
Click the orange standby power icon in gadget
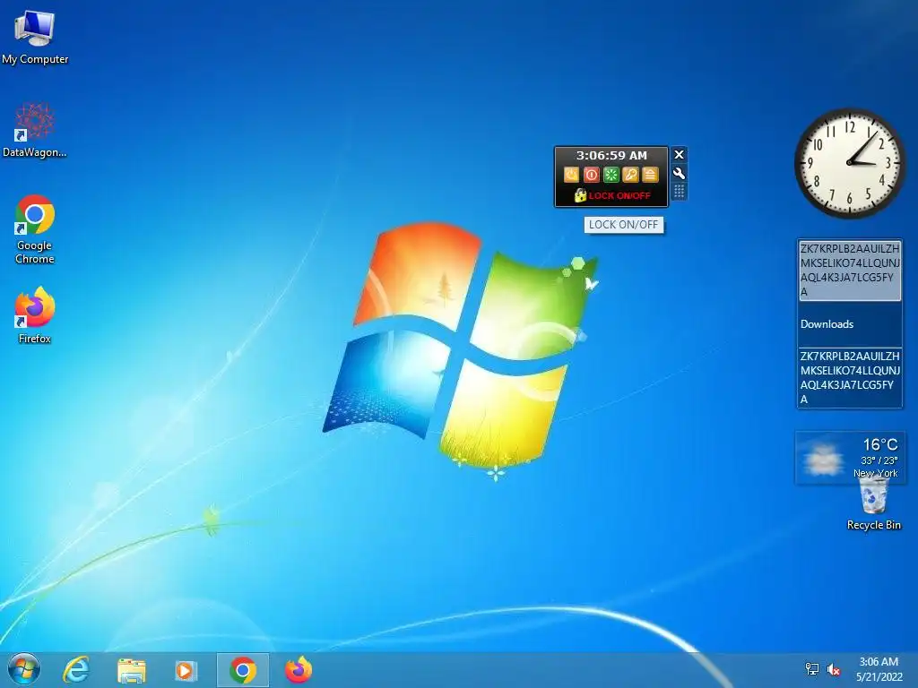[571, 175]
